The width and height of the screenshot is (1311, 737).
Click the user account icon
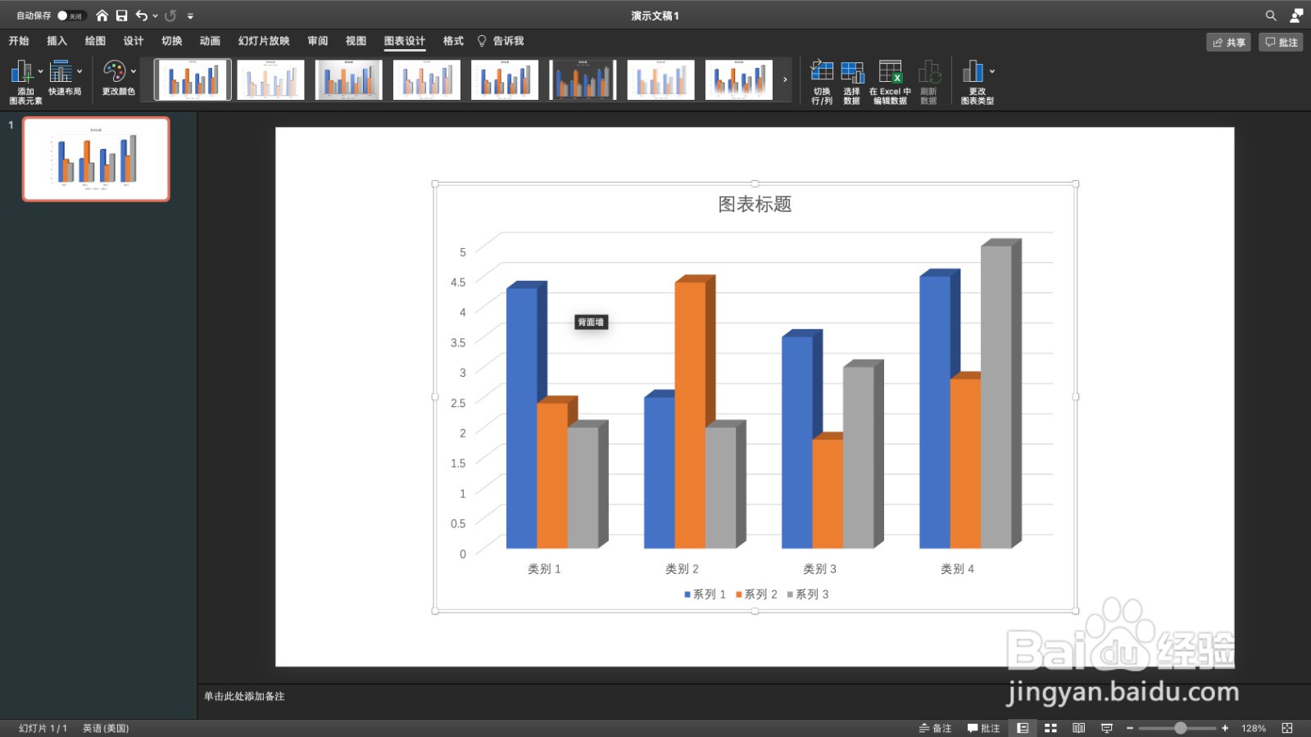pyautogui.click(x=1296, y=16)
